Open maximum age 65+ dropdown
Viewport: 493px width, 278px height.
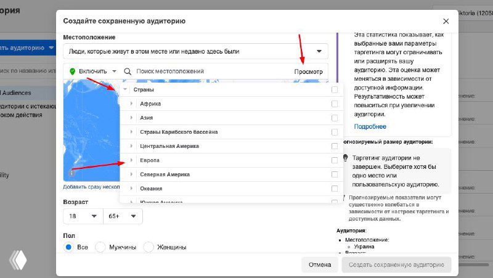(123, 216)
